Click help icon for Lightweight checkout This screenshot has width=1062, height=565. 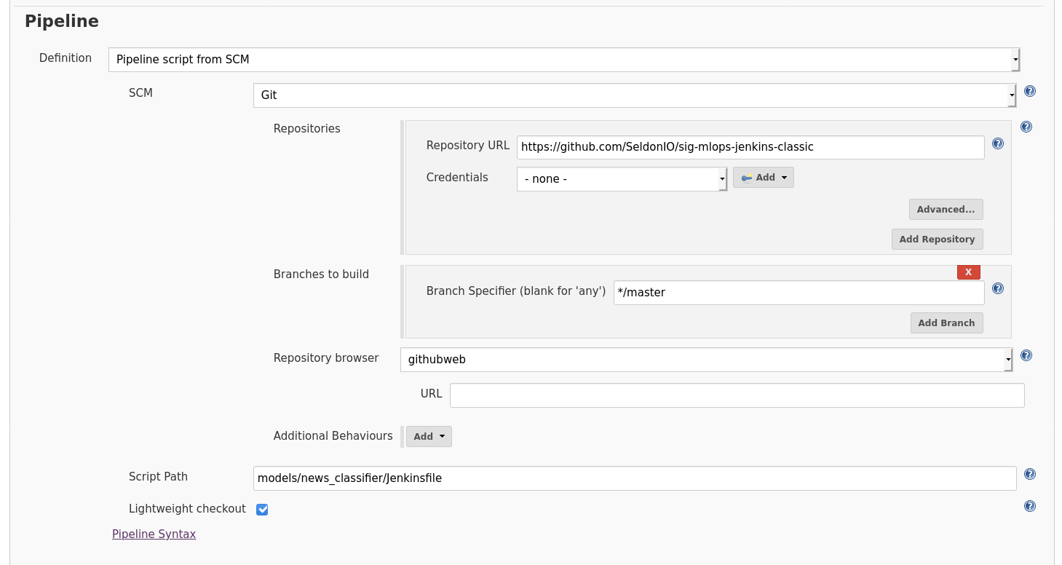[x=1029, y=507]
